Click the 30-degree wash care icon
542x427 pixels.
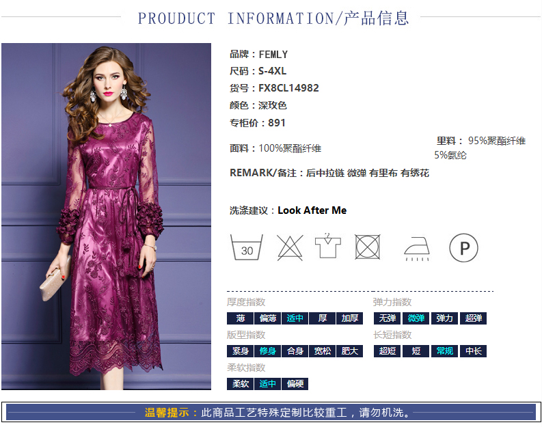(247, 247)
